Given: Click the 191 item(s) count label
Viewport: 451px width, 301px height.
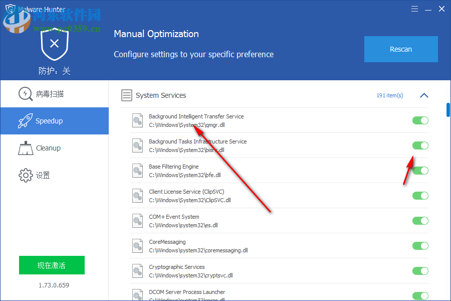Looking at the screenshot, I should 389,95.
